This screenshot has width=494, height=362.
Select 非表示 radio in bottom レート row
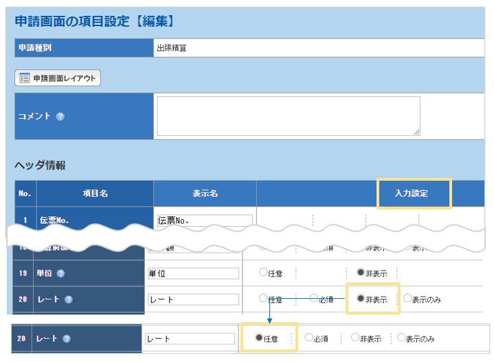click(x=355, y=337)
